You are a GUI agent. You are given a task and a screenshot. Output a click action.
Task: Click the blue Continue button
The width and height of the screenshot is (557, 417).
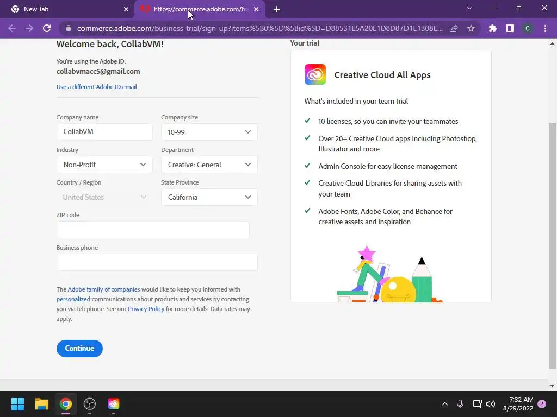point(79,348)
